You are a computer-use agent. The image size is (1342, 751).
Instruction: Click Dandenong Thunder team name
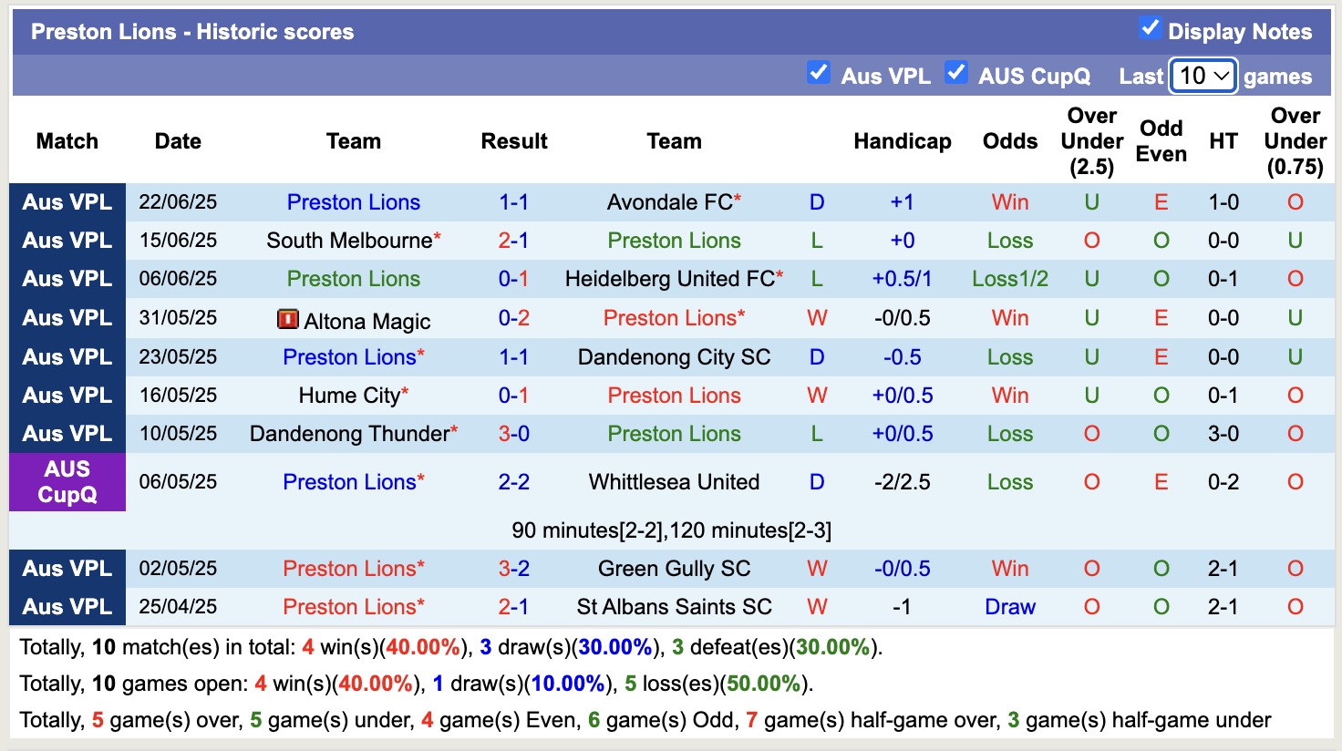[x=349, y=434]
